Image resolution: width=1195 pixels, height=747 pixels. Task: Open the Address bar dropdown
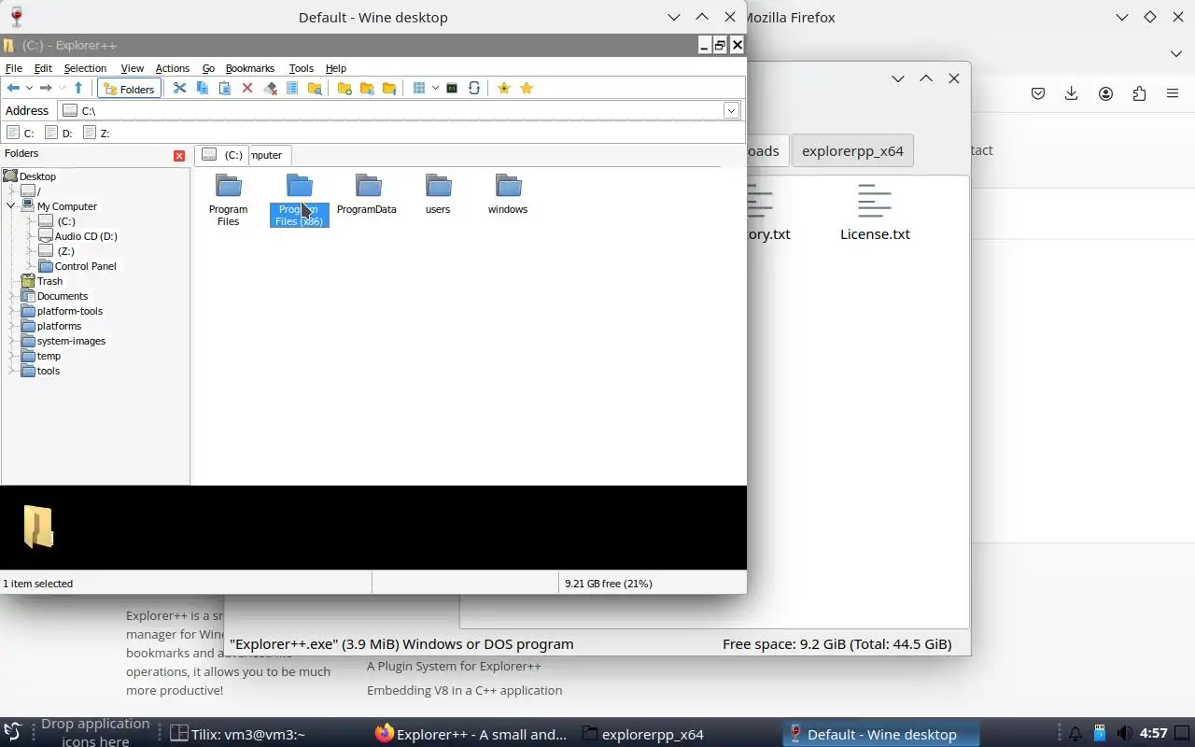(x=731, y=110)
